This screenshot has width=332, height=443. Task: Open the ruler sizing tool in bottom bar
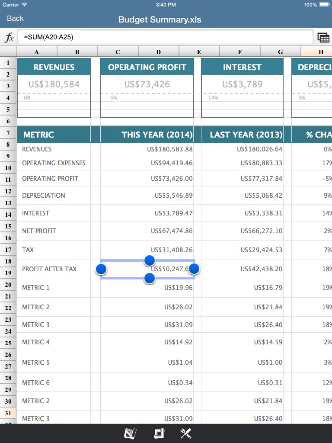(159, 433)
